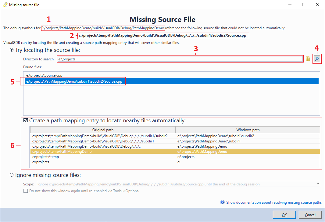
Task: Click the Missing source file title icon
Action: [5, 5]
